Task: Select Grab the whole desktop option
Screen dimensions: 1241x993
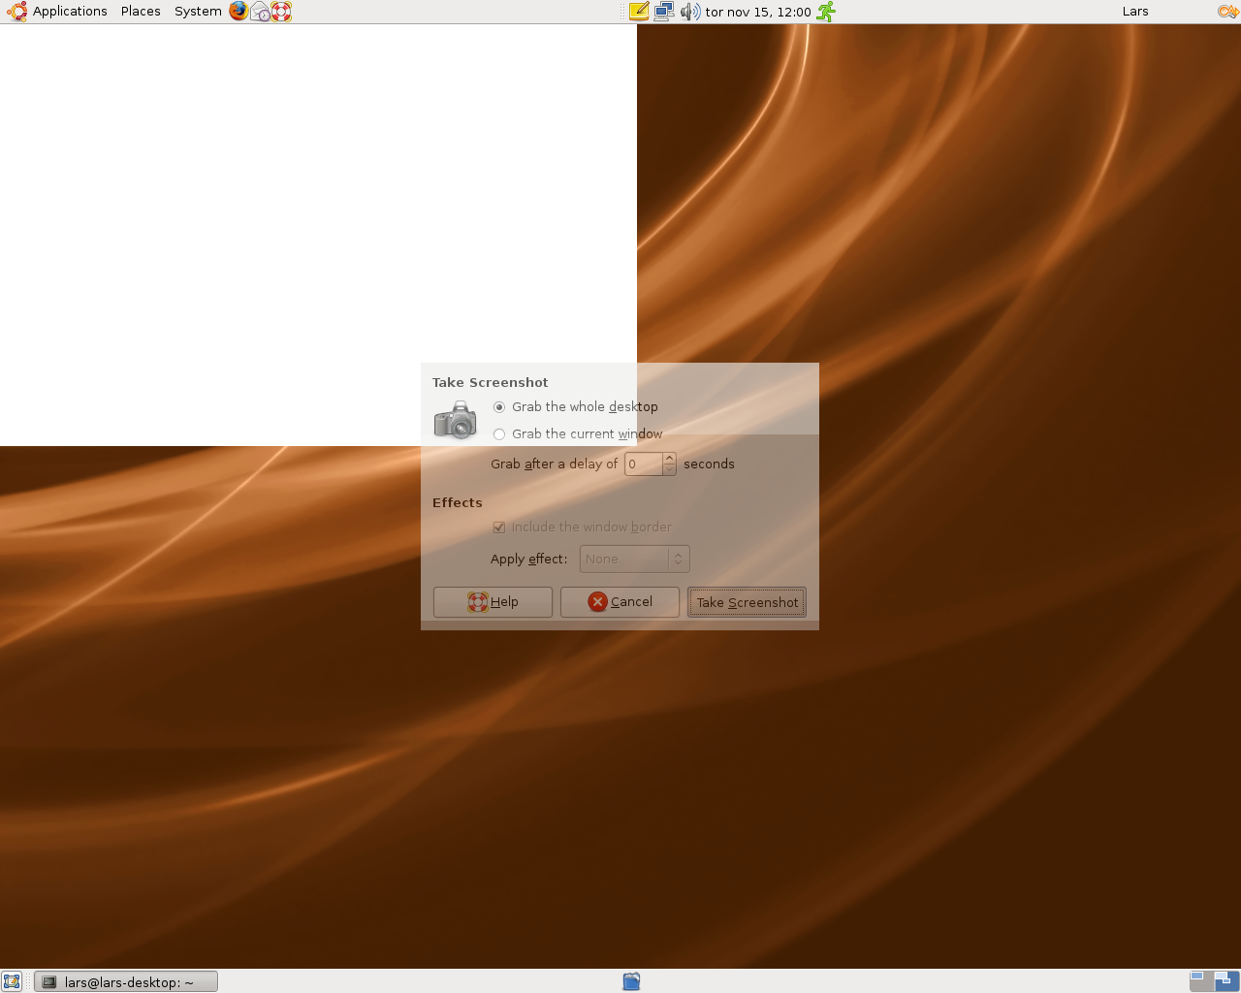Action: [x=576, y=407]
